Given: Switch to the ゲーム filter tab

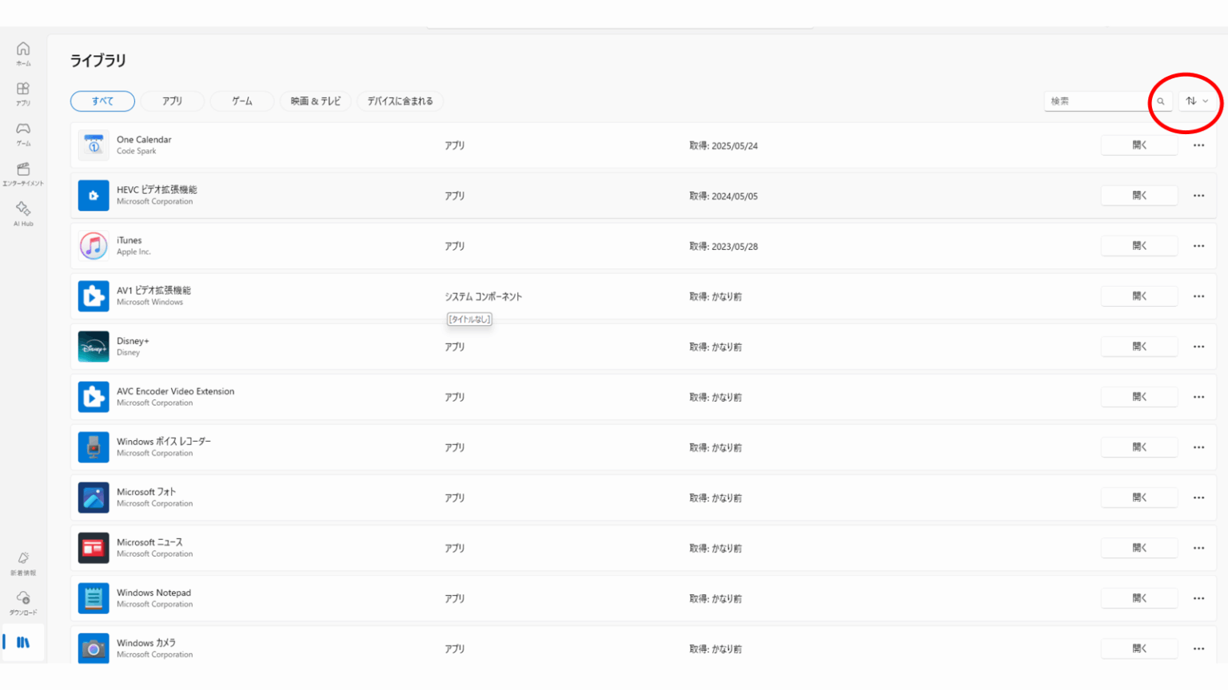Looking at the screenshot, I should point(241,101).
